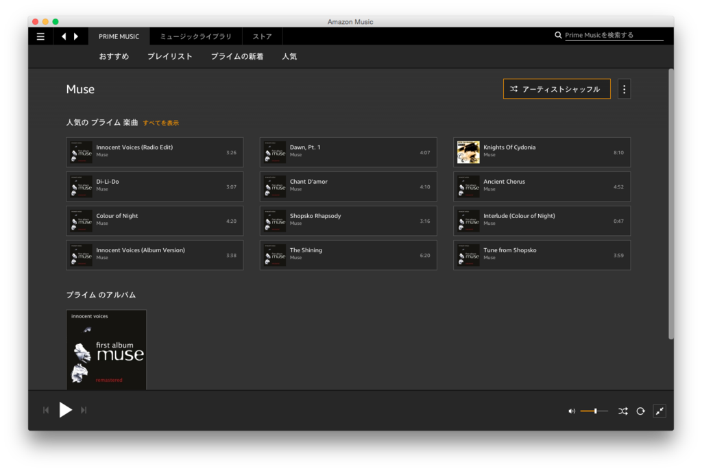Open the first album muse cover
Screen dimensions: 702x471
(x=106, y=350)
